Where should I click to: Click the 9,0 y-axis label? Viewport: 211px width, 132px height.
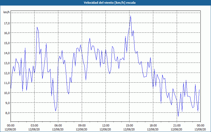coord(7,103)
